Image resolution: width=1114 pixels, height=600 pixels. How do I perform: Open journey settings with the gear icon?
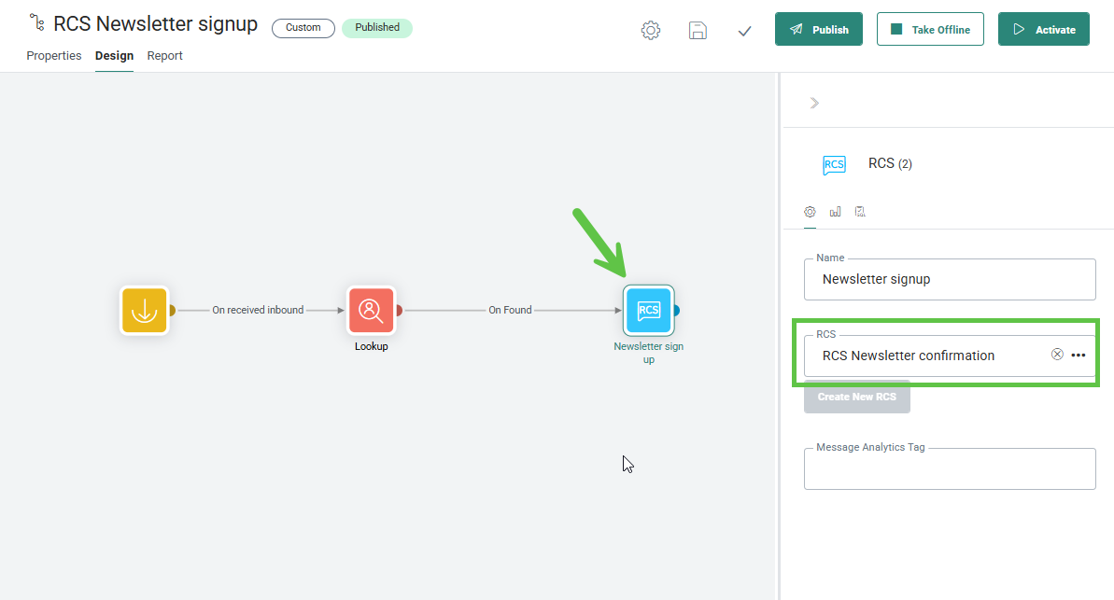[x=651, y=30]
